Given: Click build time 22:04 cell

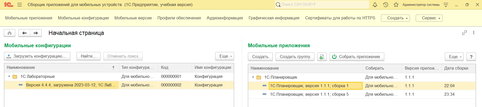Looking at the screenshot, I should (x=458, y=86).
